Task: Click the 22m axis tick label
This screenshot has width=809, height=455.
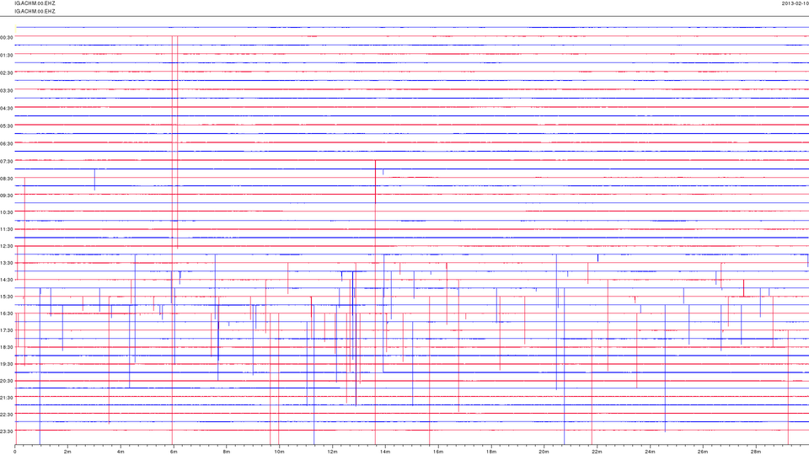Action: pos(597,452)
